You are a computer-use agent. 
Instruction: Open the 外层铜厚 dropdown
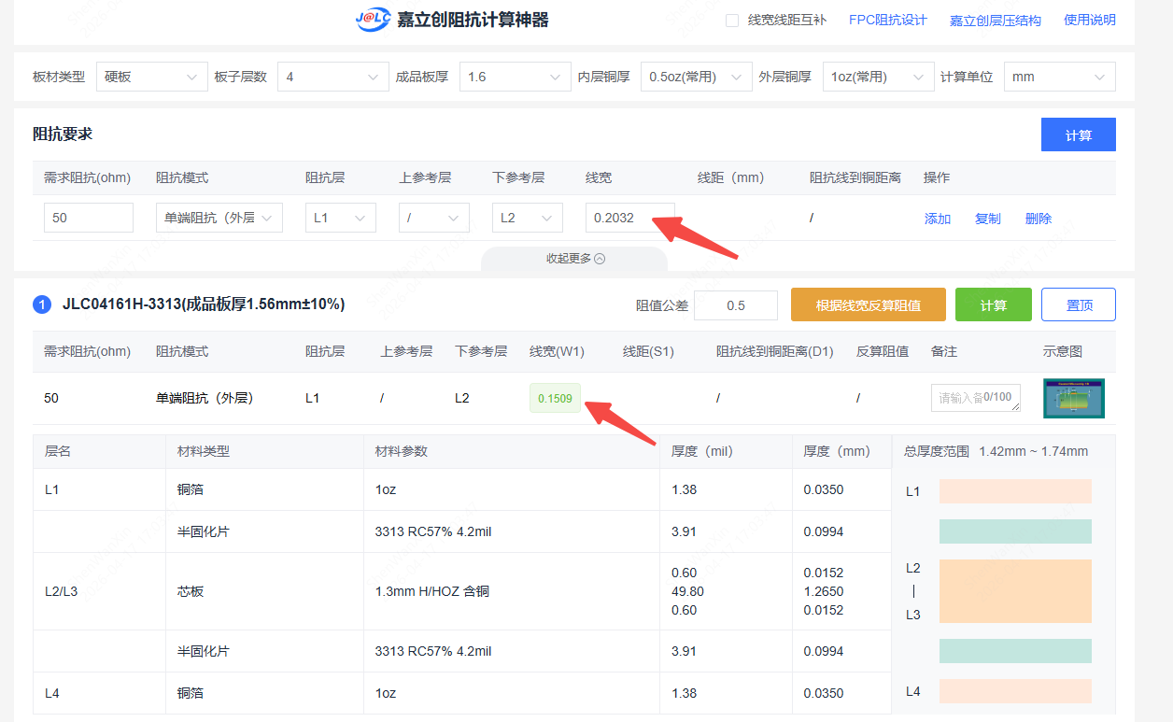click(879, 77)
